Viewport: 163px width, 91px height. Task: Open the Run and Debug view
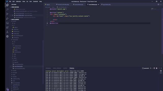click(x=7, y=18)
